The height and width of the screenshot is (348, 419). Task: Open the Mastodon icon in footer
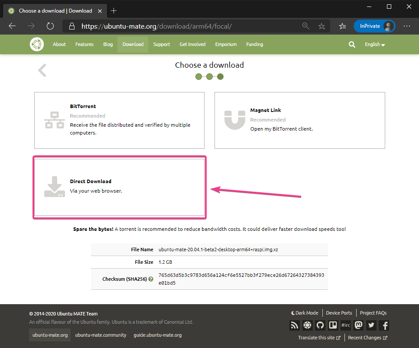tap(358, 325)
